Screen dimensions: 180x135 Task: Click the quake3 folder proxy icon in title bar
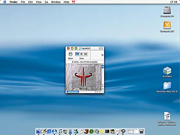[80, 48]
